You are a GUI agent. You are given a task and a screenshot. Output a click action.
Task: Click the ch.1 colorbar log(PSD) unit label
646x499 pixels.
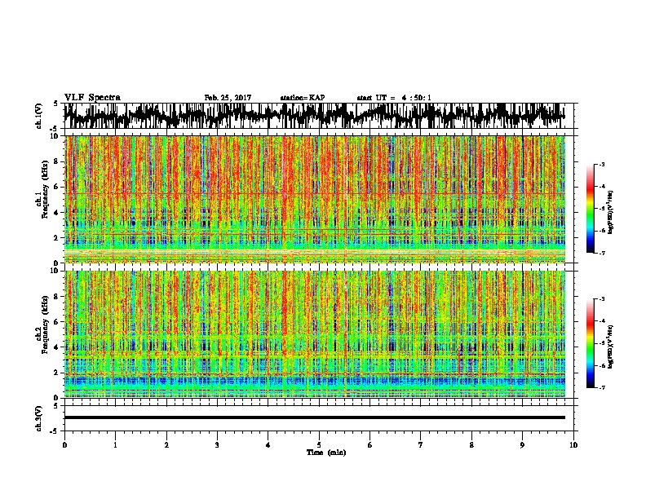coord(610,212)
